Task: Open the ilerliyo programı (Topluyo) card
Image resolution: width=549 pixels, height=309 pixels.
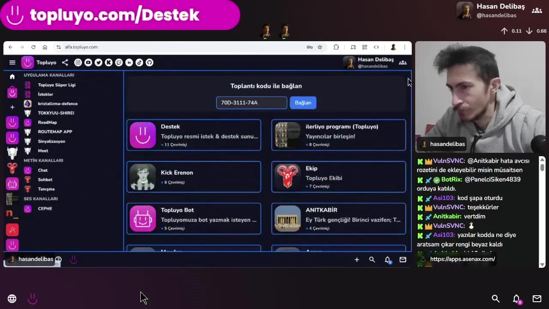Action: pyautogui.click(x=338, y=135)
